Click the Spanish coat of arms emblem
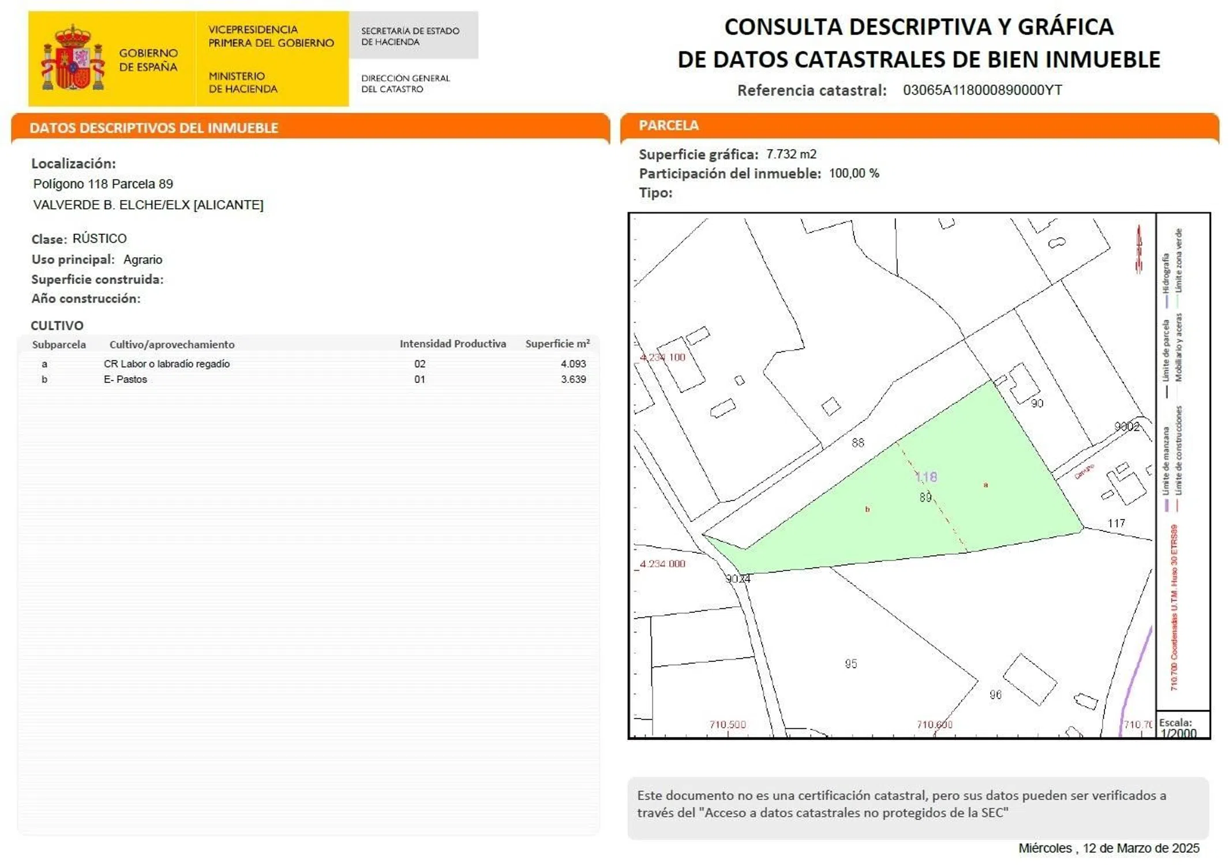This screenshot has height=865, width=1229. point(73,58)
